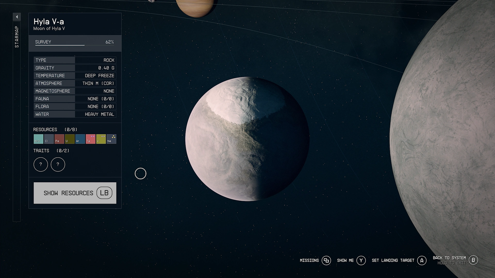Screen dimensions: 495x278
Task: Collapse the Starmap panel arrow
Action: [x=17, y=17]
